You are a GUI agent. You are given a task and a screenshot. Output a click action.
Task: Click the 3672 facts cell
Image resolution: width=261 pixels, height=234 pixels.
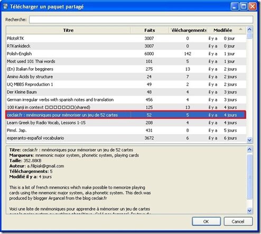pos(149,138)
